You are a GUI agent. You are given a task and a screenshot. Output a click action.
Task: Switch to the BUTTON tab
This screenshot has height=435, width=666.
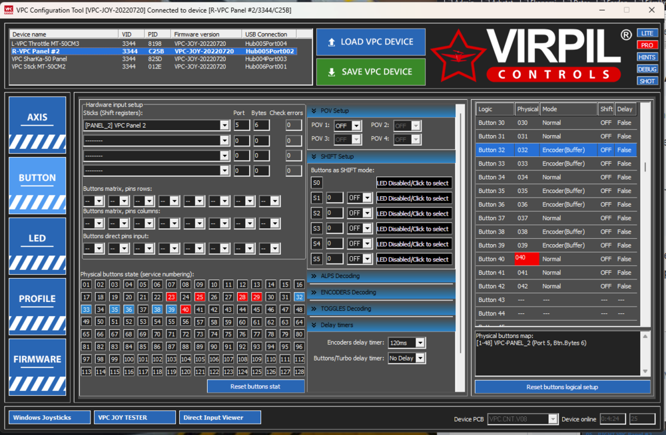[x=37, y=186]
